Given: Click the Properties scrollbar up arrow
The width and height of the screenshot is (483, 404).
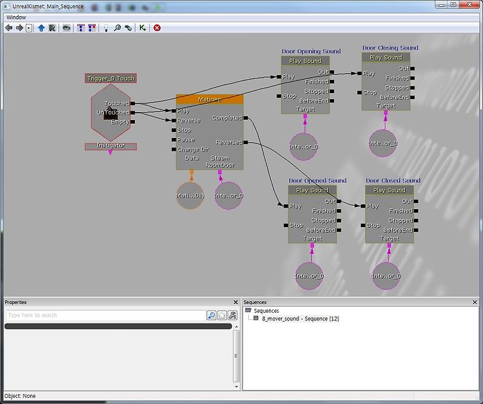Looking at the screenshot, I should click(236, 326).
